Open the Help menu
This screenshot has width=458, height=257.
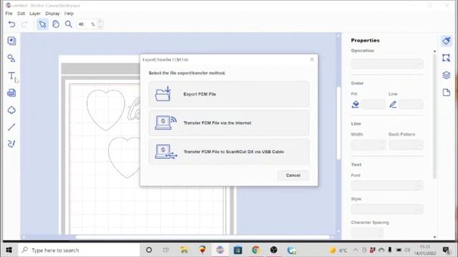(x=69, y=14)
